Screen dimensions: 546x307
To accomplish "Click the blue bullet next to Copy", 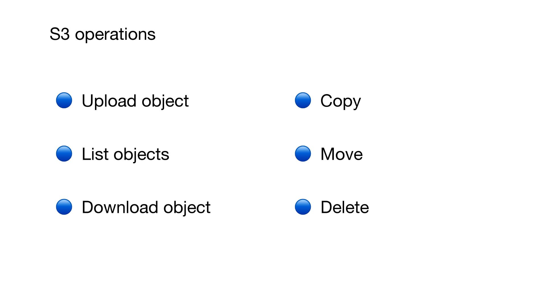I will 303,100.
